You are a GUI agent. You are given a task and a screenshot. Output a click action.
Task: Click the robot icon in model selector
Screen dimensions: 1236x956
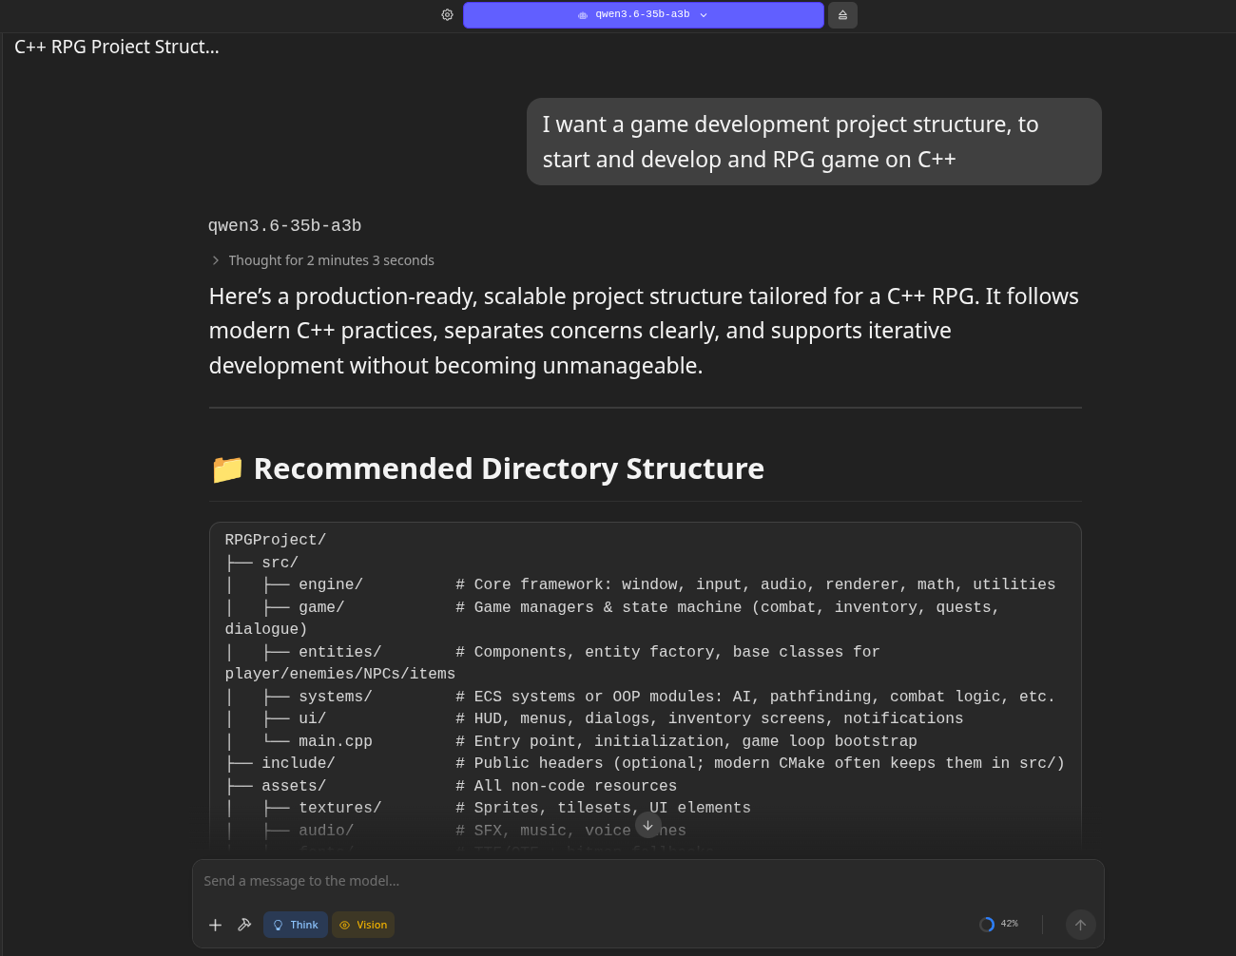[583, 15]
